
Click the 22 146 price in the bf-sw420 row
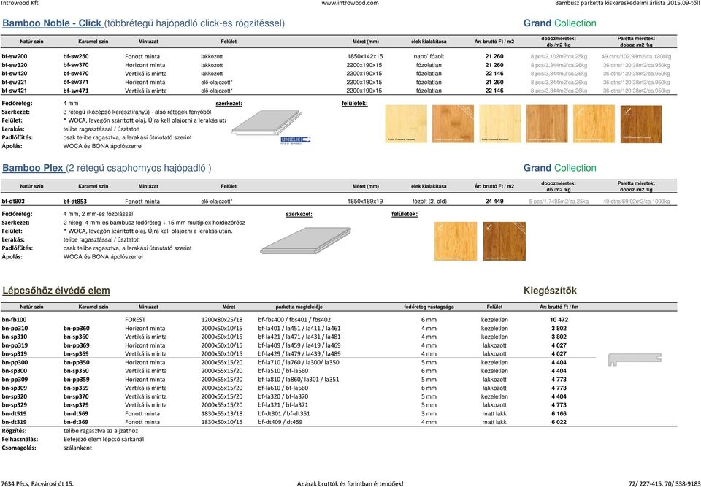494,74
